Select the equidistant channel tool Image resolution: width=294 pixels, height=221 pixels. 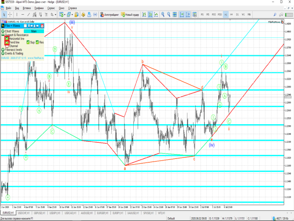point(34,14)
